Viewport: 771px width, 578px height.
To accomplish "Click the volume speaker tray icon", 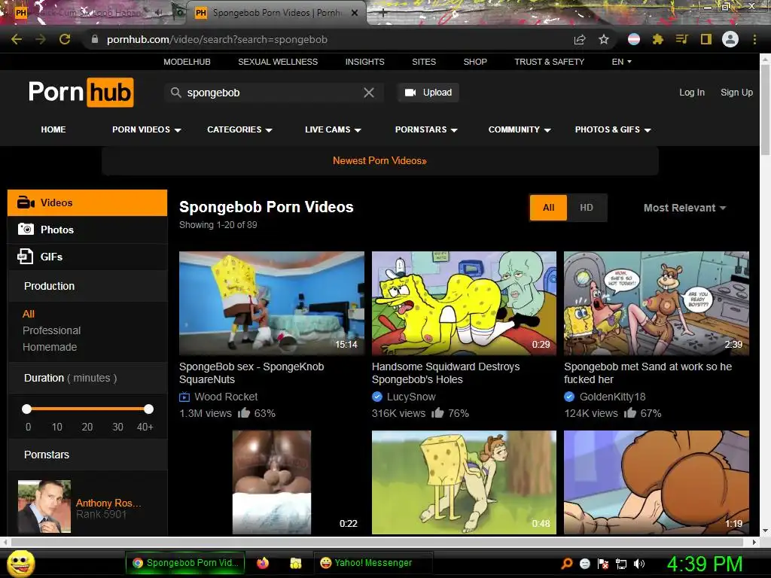I will coord(639,564).
